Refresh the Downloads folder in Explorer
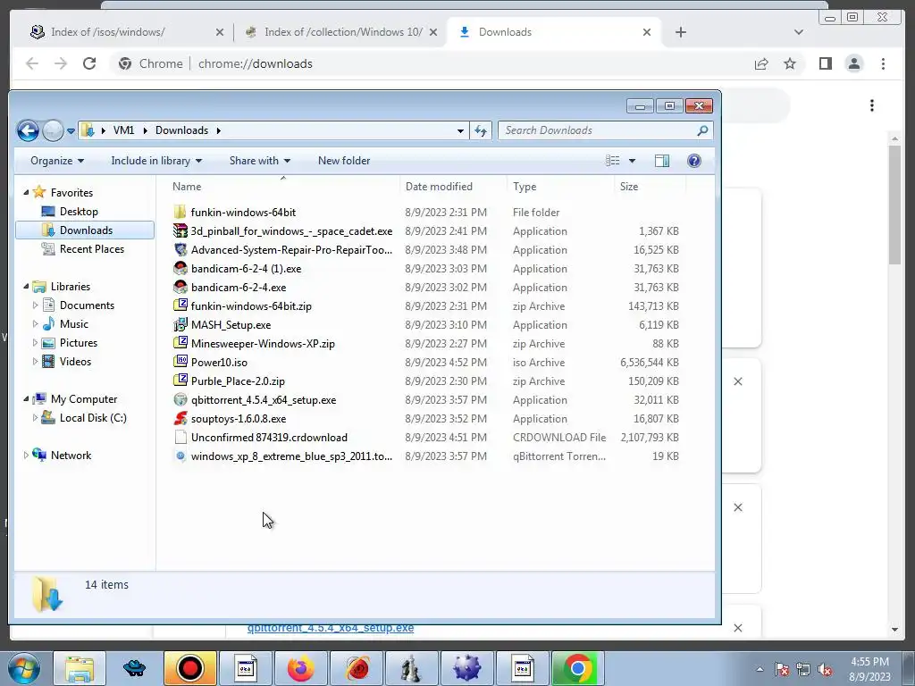915x686 pixels. 481,130
